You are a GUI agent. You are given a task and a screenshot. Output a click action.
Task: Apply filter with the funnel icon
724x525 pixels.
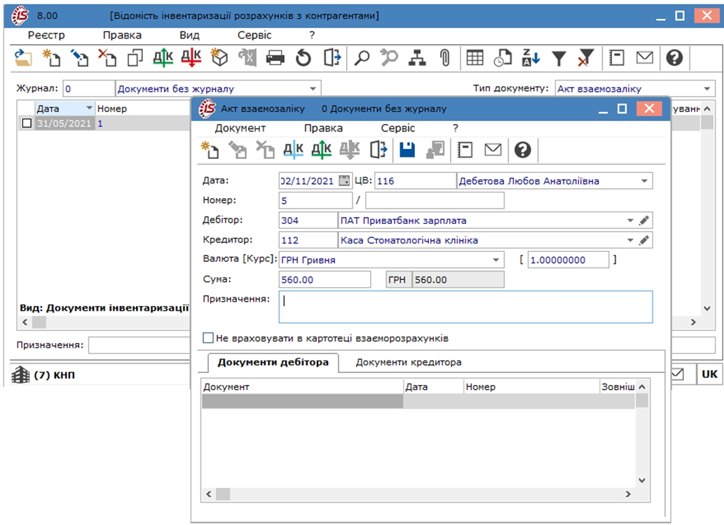click(x=559, y=58)
